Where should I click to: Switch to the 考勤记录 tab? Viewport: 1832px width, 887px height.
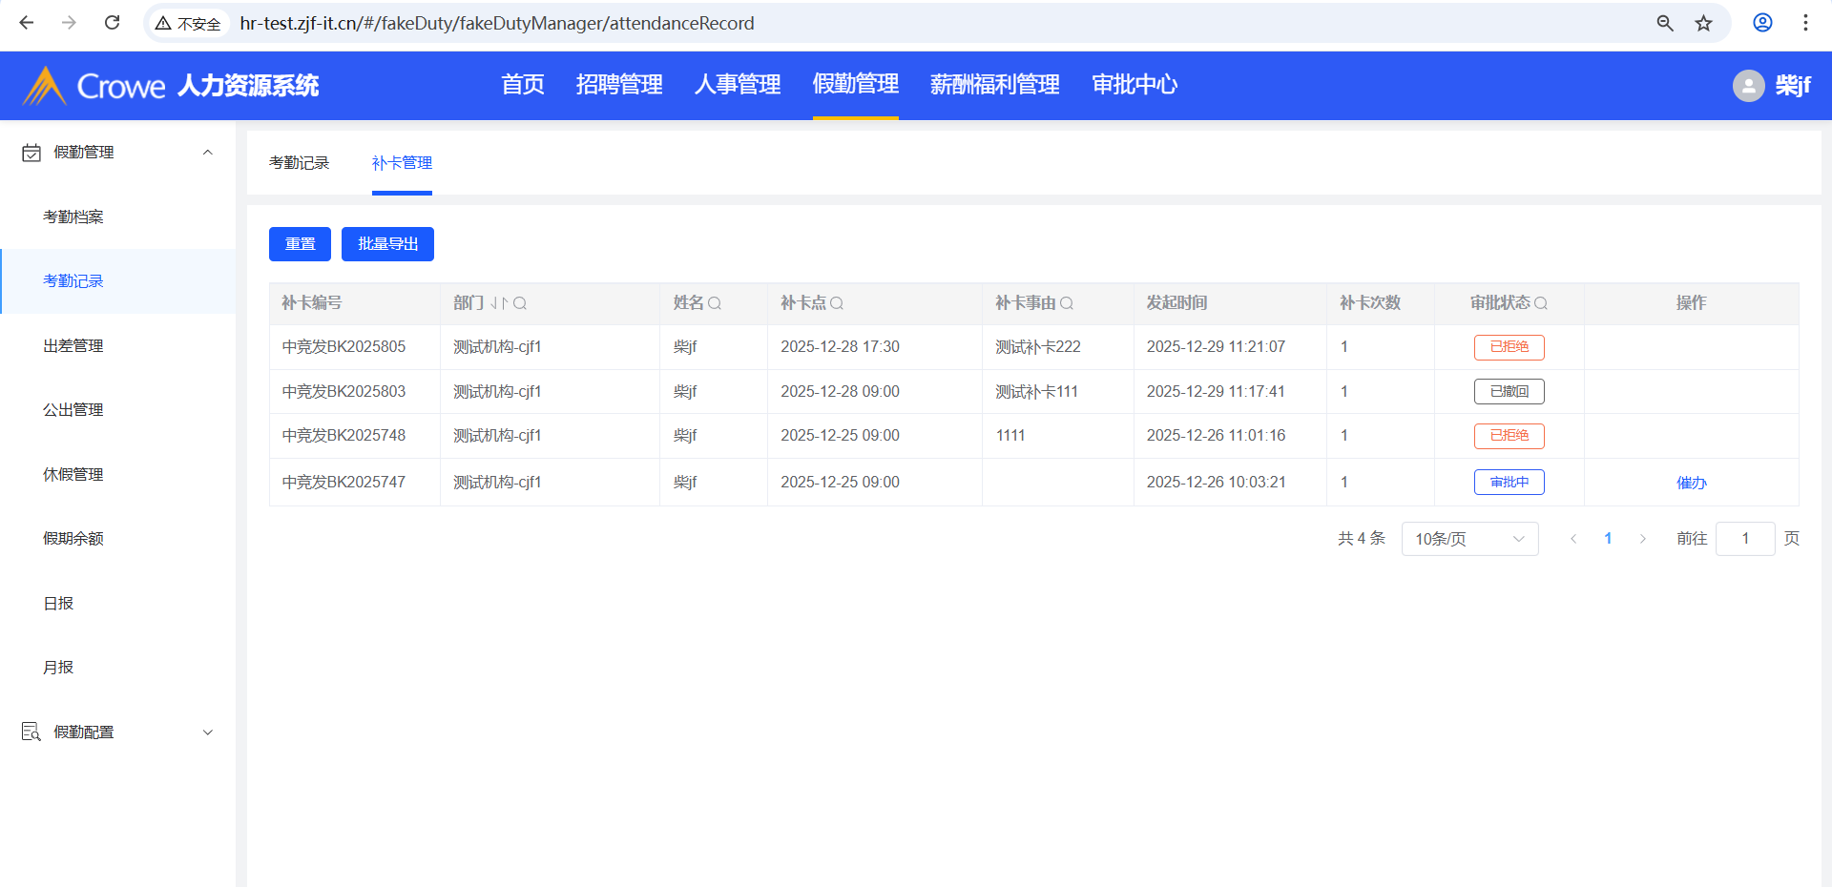(x=299, y=163)
